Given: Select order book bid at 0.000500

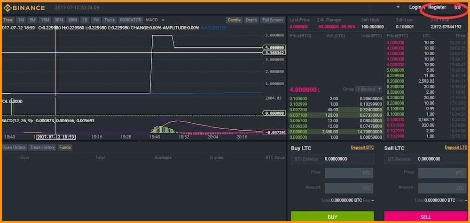Looking at the screenshot, I should click(x=336, y=137).
